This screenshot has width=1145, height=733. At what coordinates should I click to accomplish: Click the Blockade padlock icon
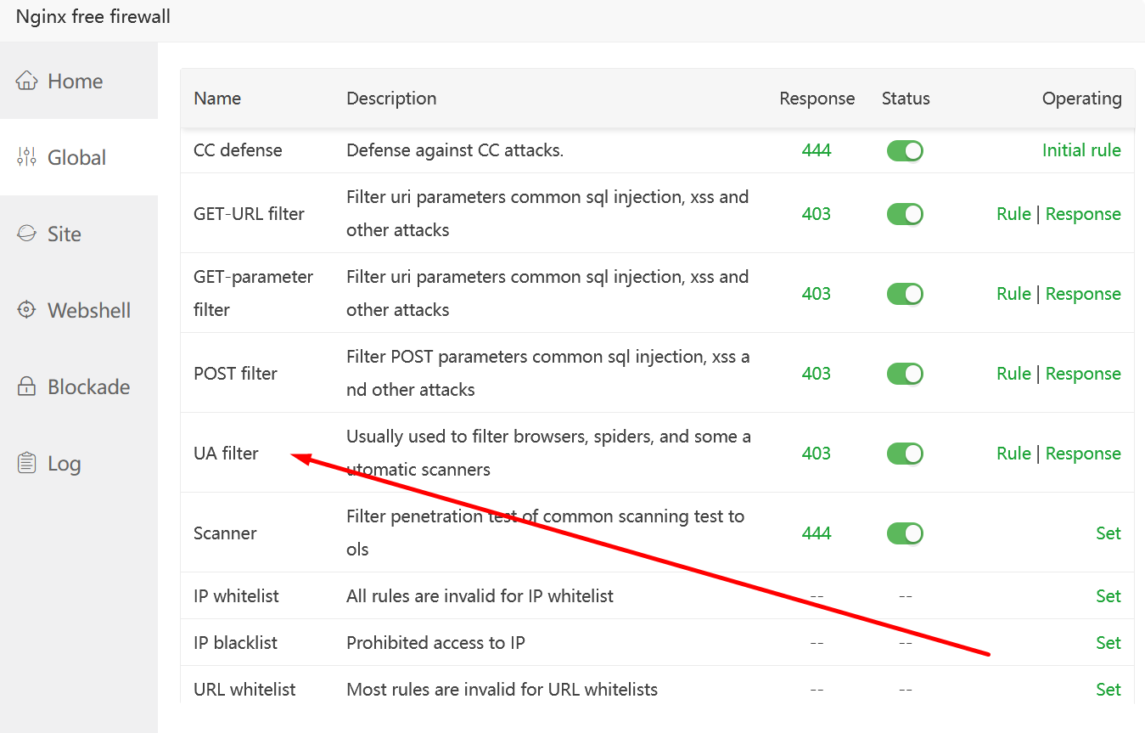pos(27,386)
